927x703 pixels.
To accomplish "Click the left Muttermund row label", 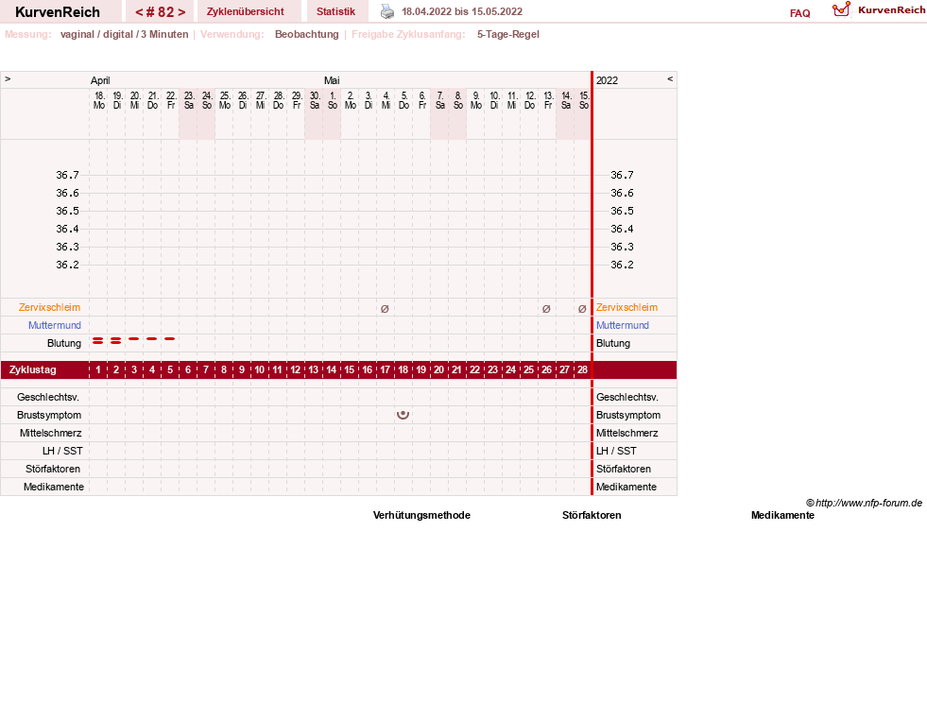I will (55, 325).
